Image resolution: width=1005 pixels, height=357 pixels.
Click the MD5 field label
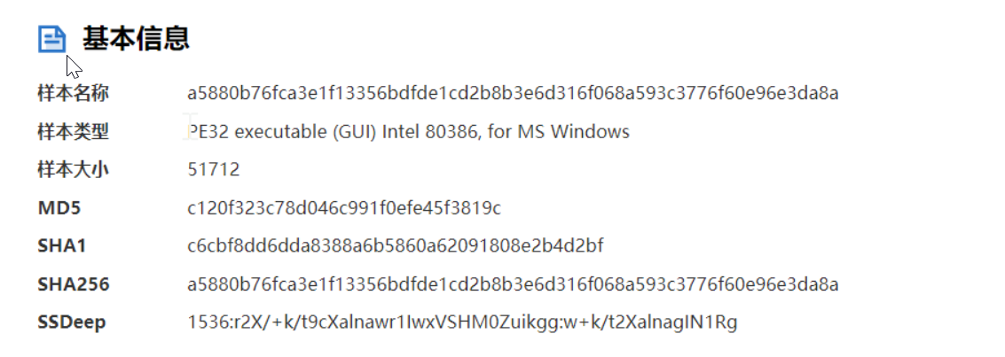click(x=59, y=208)
